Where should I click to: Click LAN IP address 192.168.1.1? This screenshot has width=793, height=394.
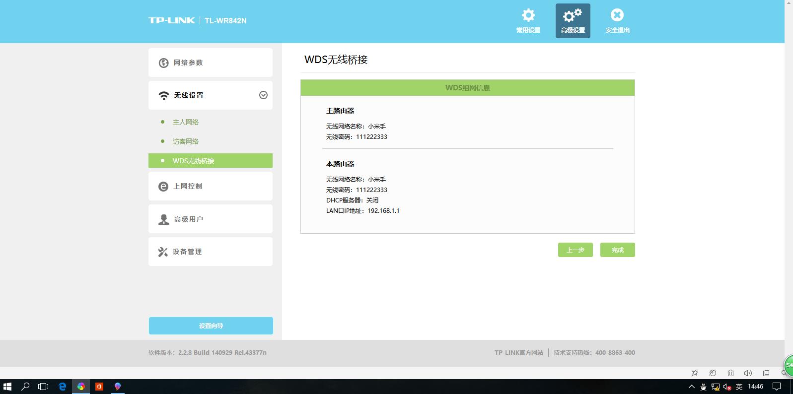[383, 211]
